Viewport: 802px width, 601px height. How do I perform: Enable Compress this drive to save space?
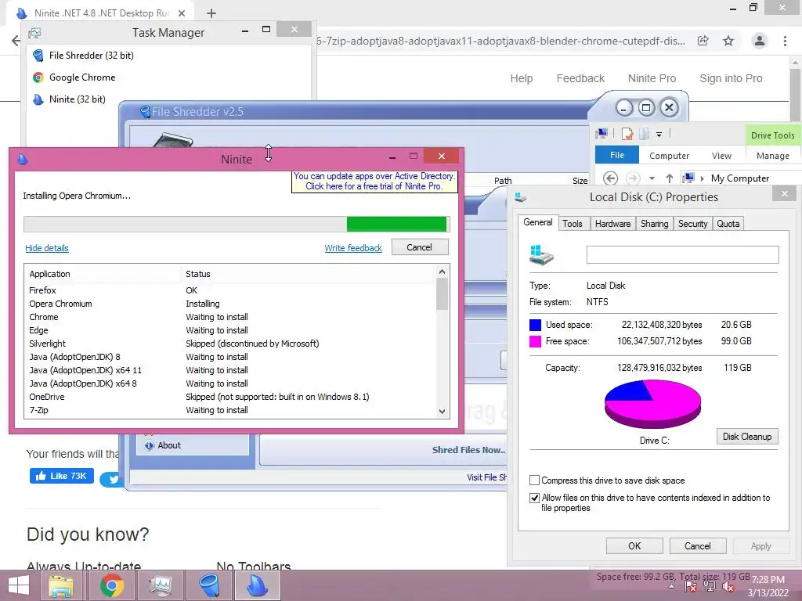click(x=534, y=480)
